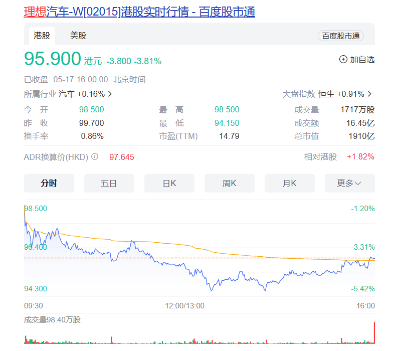Select the 周K chart tab
The width and height of the screenshot is (397, 351).
pyautogui.click(x=230, y=183)
